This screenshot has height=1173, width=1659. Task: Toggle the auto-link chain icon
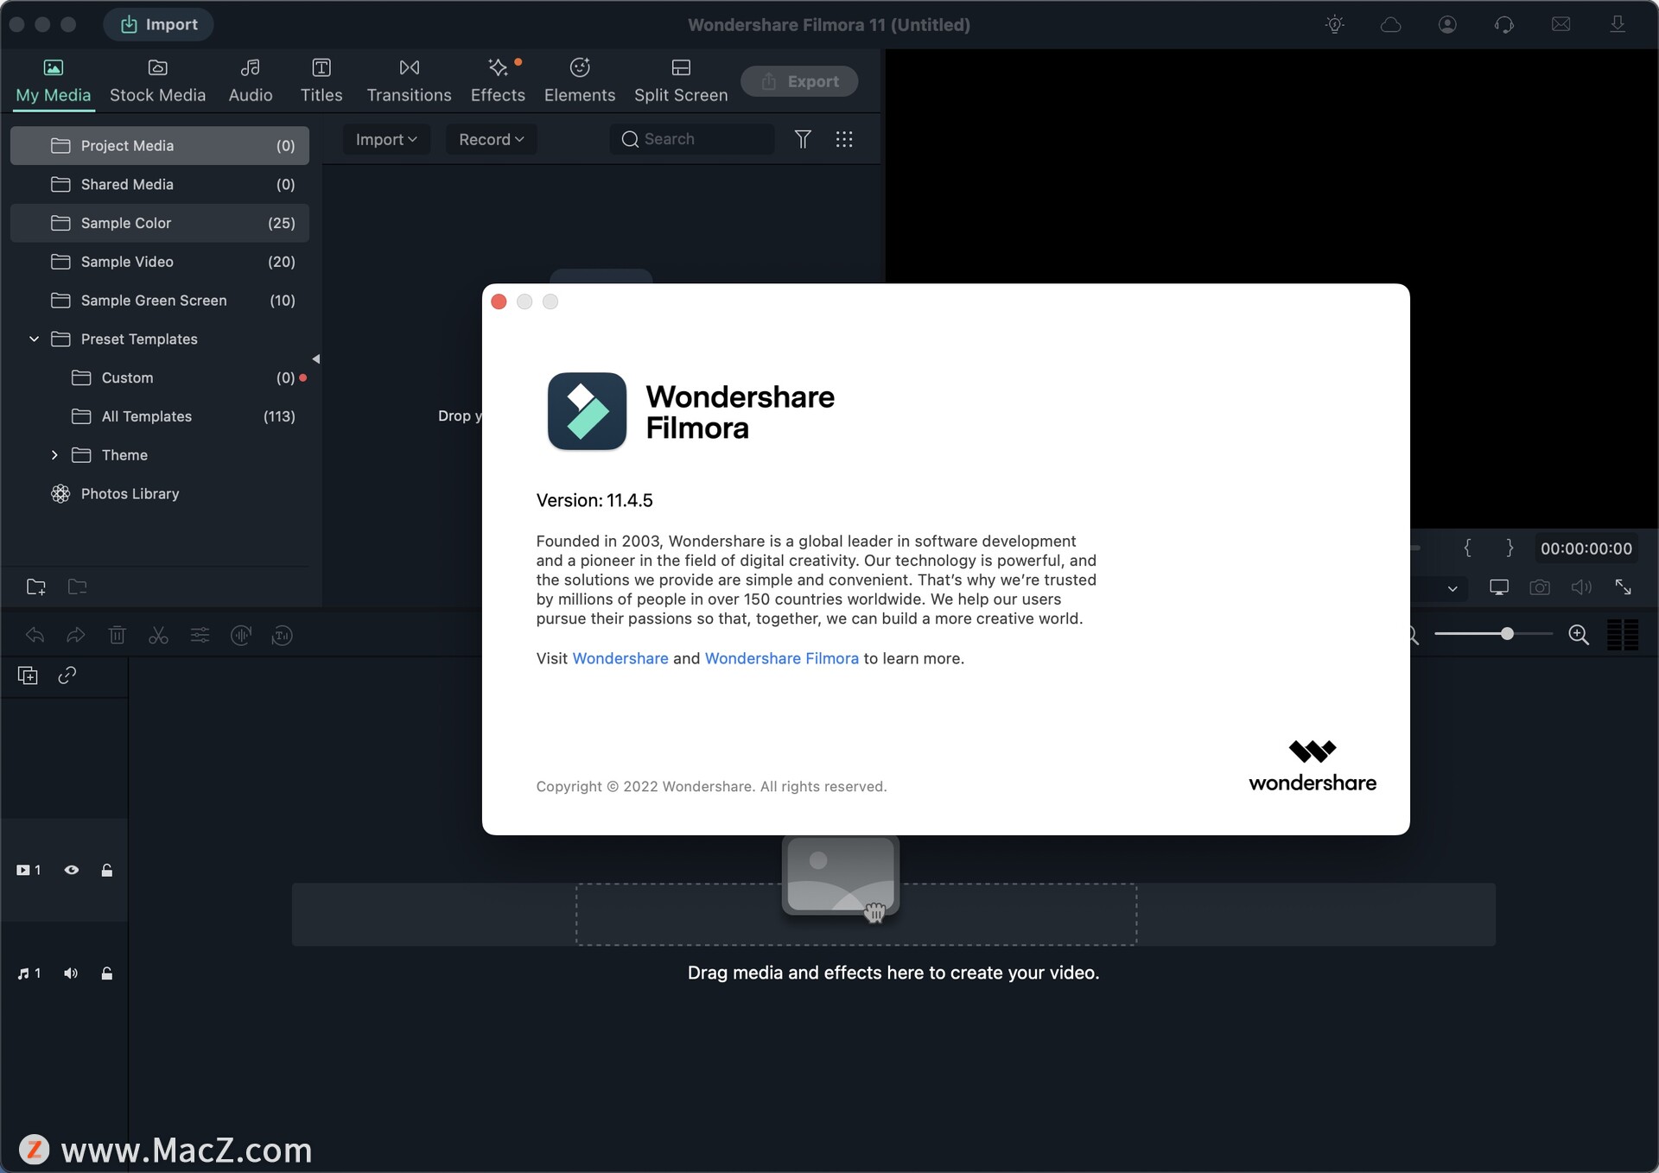coord(67,675)
